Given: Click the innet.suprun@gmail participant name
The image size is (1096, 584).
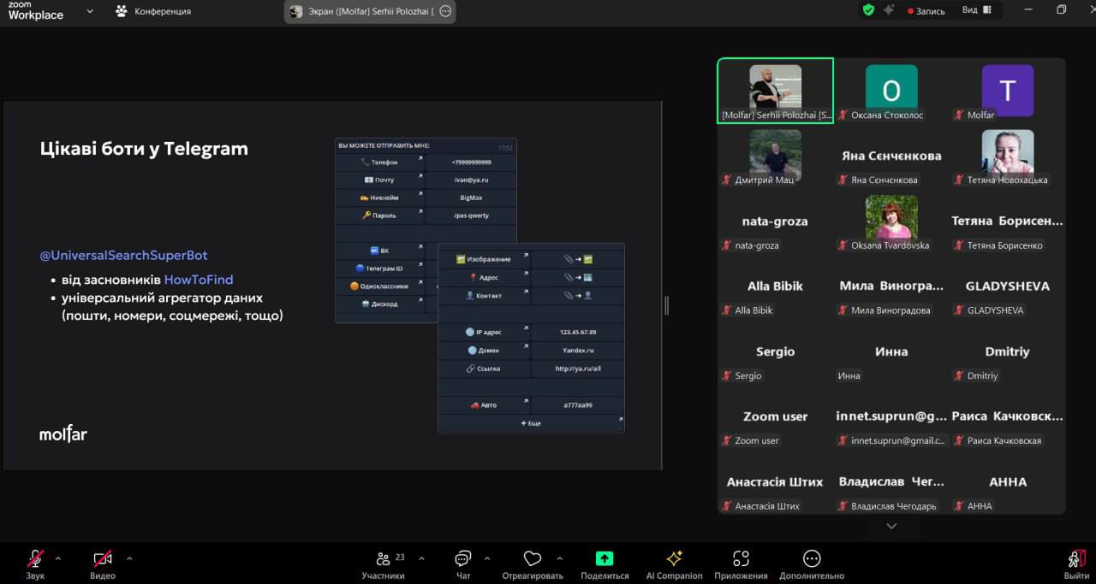Looking at the screenshot, I should (891, 416).
